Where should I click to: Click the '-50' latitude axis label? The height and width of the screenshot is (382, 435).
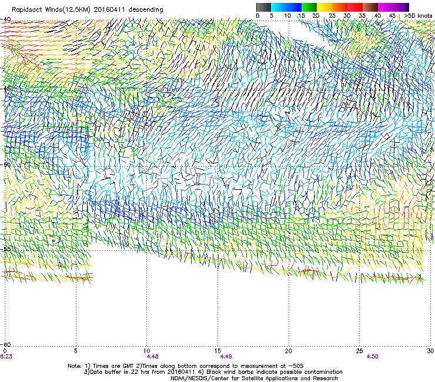[5, 165]
